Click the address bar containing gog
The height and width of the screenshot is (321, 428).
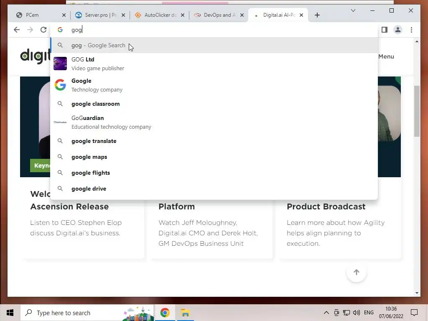coord(214,30)
